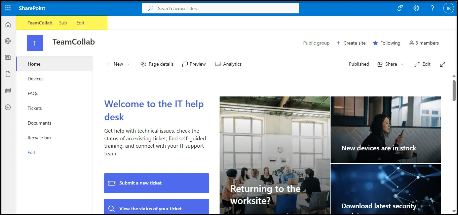Click the Home icon in the app bar
This screenshot has width=458, height=215.
point(8,25)
